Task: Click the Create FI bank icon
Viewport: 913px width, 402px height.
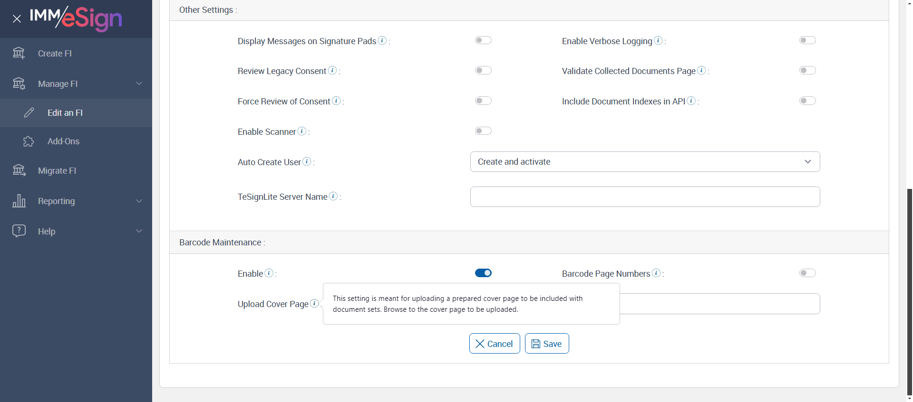Action: 19,53
